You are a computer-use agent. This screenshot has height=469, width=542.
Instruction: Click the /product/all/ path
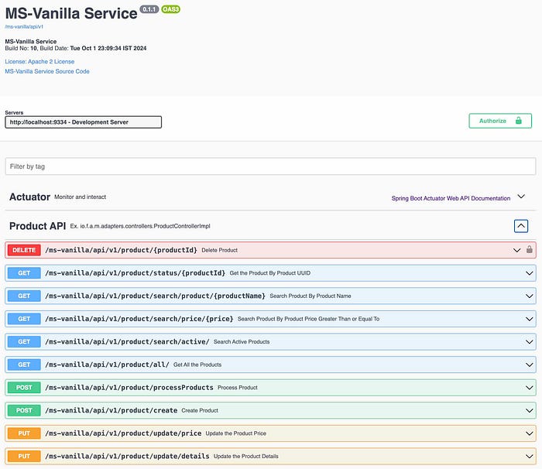pos(107,365)
